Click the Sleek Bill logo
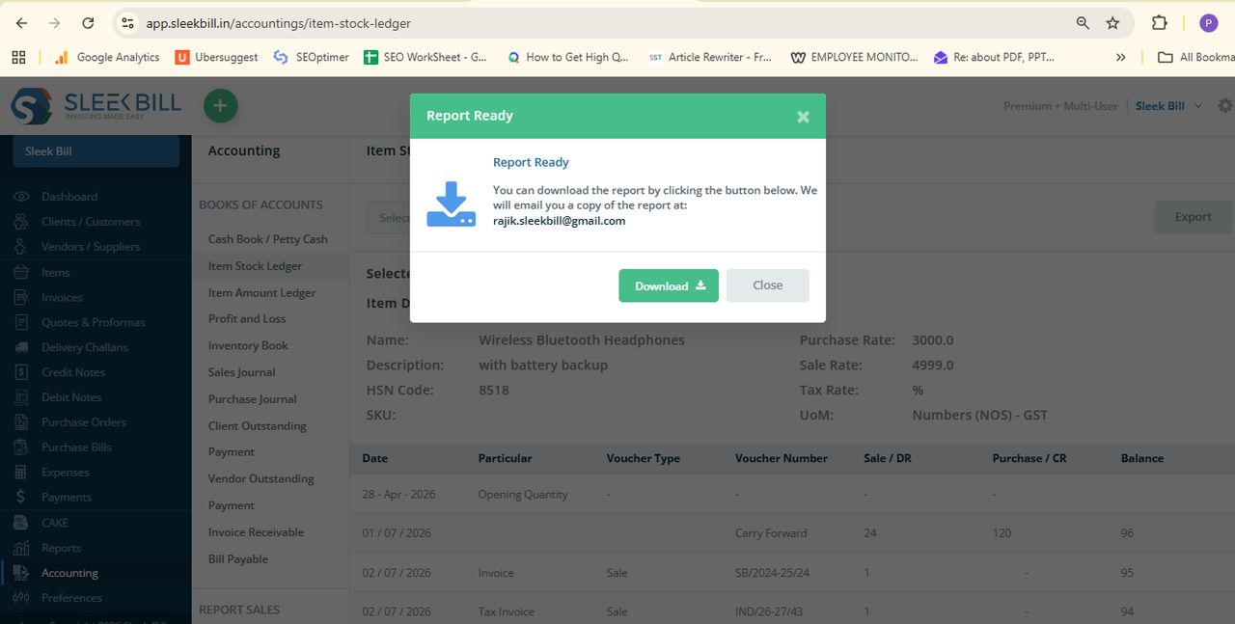1235x624 pixels. tap(96, 106)
